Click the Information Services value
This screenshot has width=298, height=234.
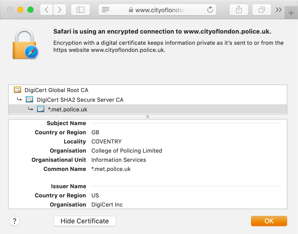click(x=119, y=160)
